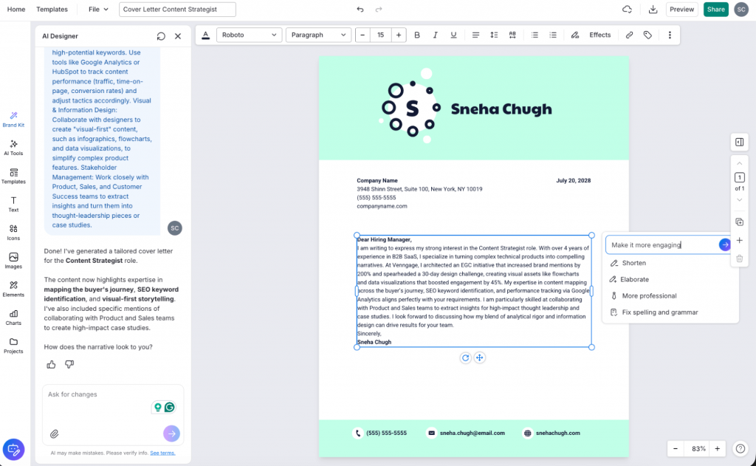This screenshot has height=466, width=756.
Task: Open the AI Tools panel
Action: coord(13,148)
